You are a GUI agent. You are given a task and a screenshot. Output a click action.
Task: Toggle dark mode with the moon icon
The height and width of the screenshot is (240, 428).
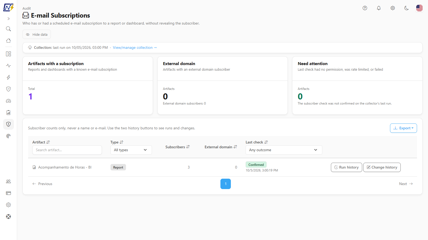coord(407,8)
